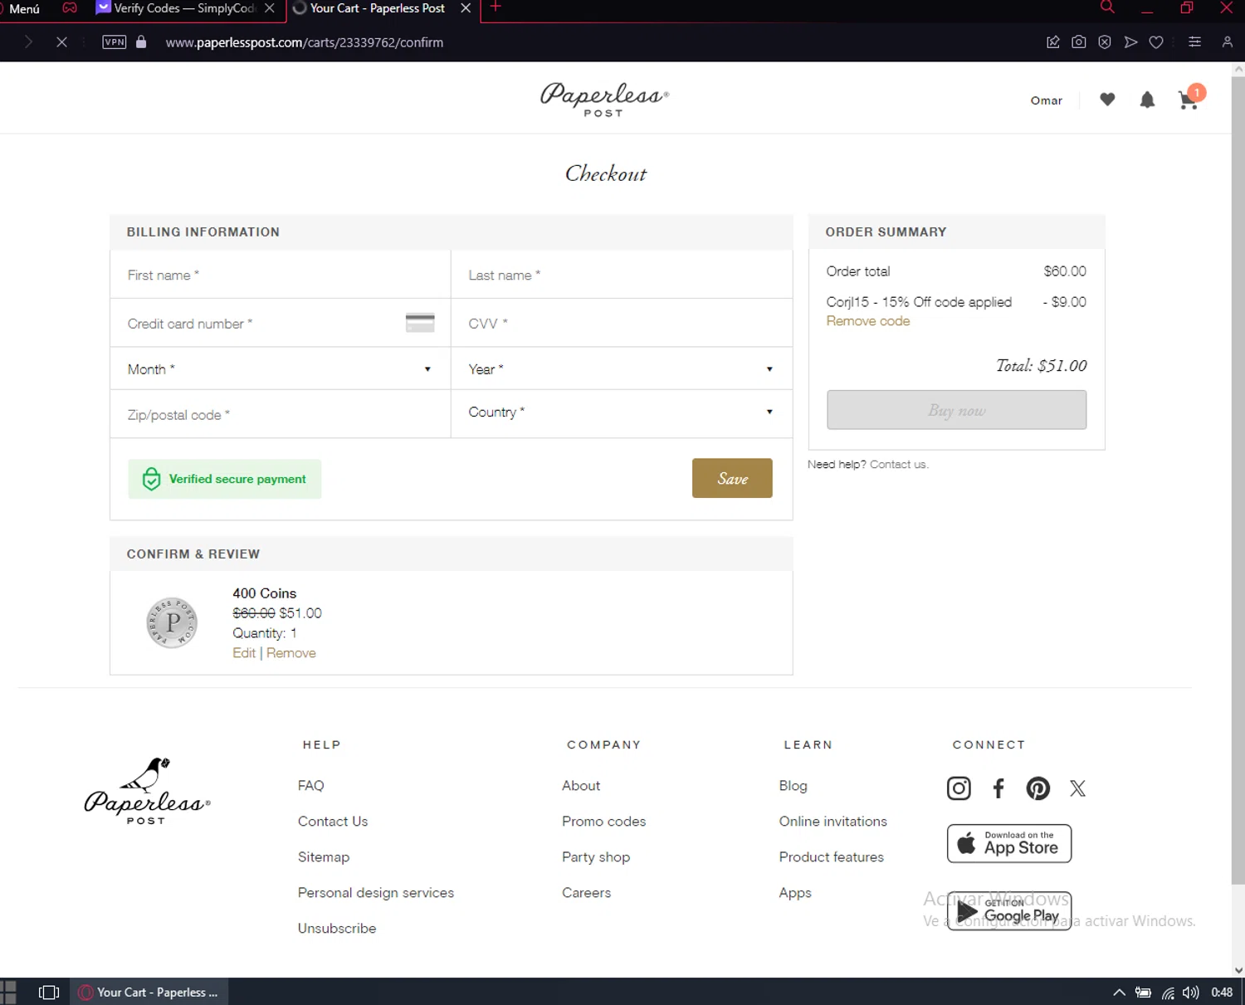This screenshot has width=1245, height=1005.
Task: Stop page loading with X button
Action: [x=61, y=42]
